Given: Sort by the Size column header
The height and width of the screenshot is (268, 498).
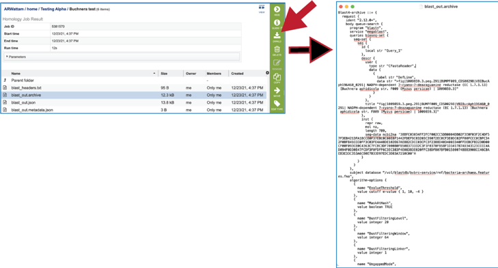Looking at the screenshot, I should click(x=164, y=73).
